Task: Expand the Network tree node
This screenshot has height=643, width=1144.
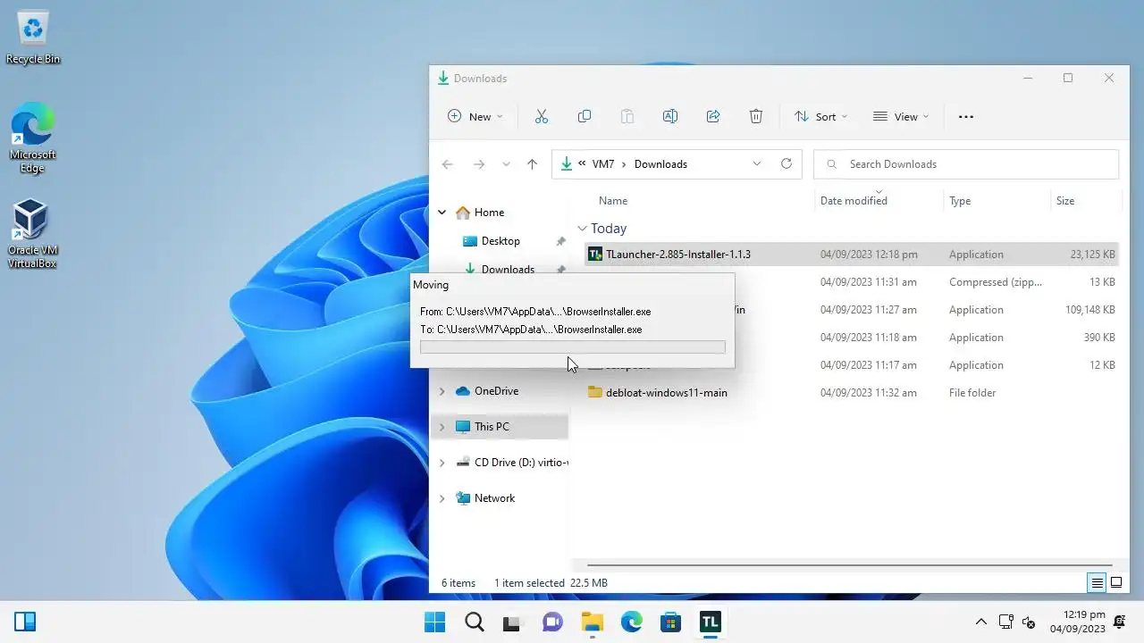Action: click(442, 498)
